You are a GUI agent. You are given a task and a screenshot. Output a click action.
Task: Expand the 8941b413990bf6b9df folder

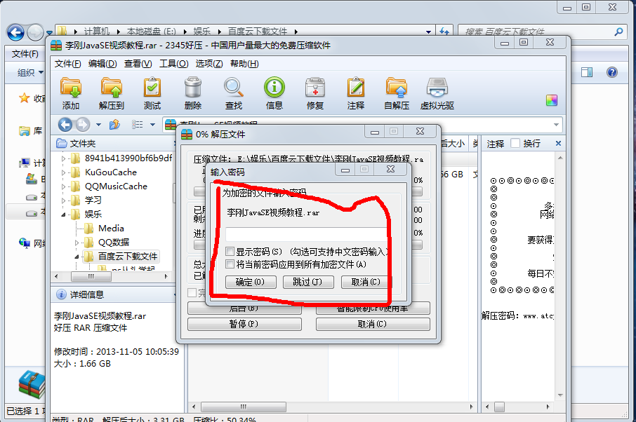63,158
